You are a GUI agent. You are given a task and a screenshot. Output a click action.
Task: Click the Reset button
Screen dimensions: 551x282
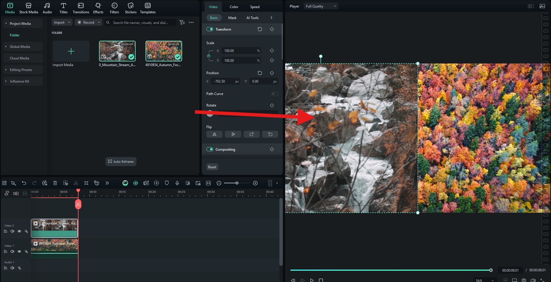212,167
